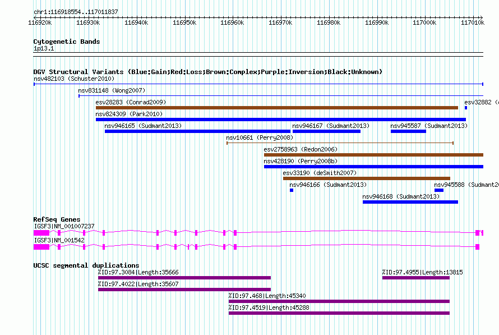
Task: Click the %ID:97.4519 segmental duplication bar
Action: (339, 313)
